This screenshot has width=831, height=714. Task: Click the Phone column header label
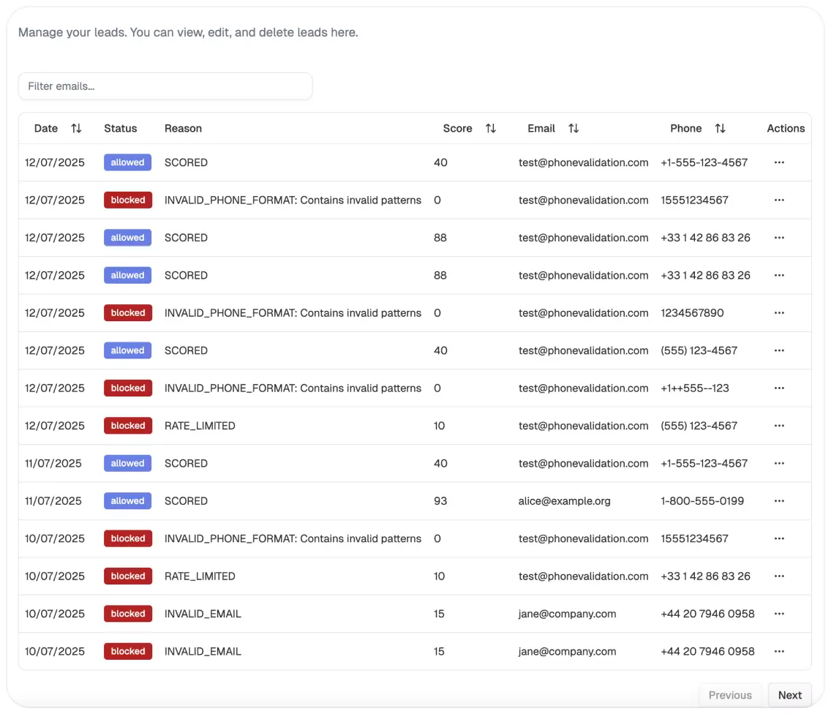coord(685,128)
